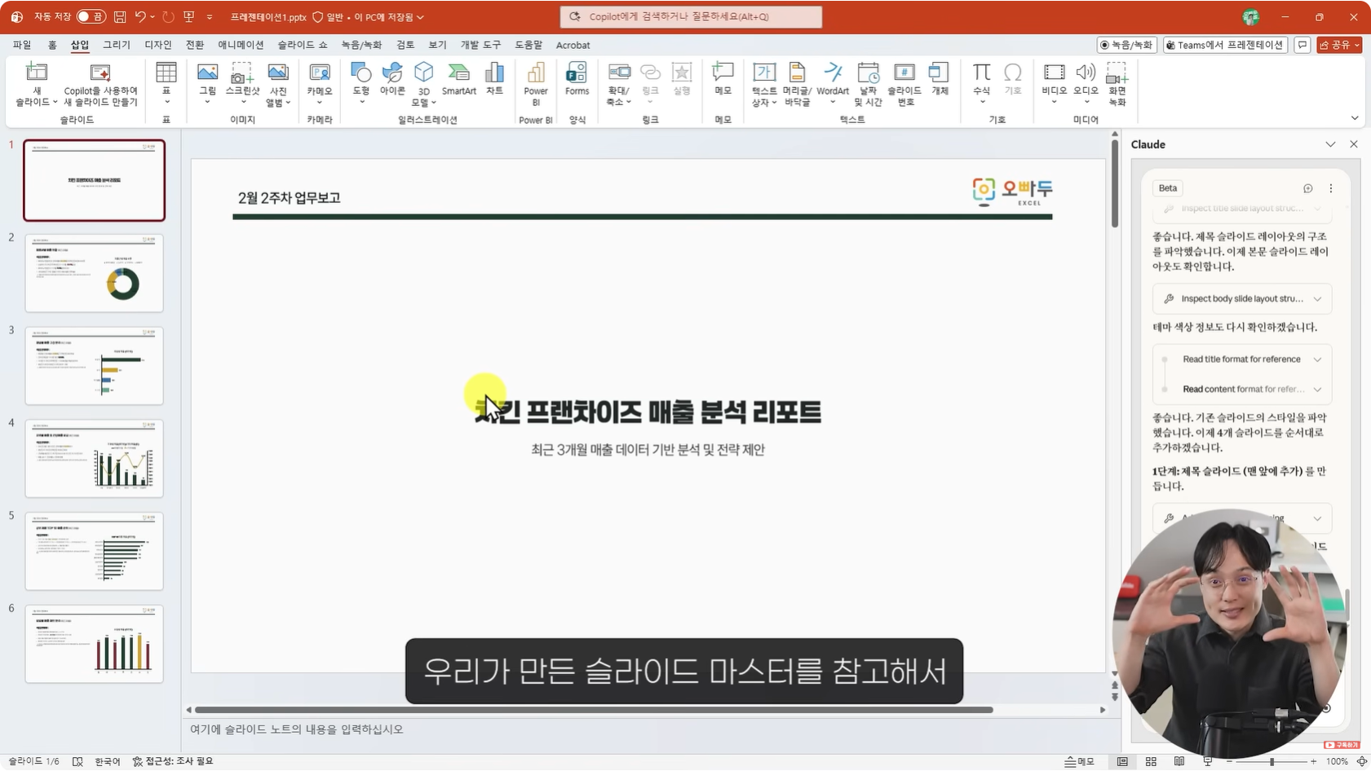The height and width of the screenshot is (771, 1371).
Task: Click the horizontal slide scrollbar
Action: [x=594, y=710]
